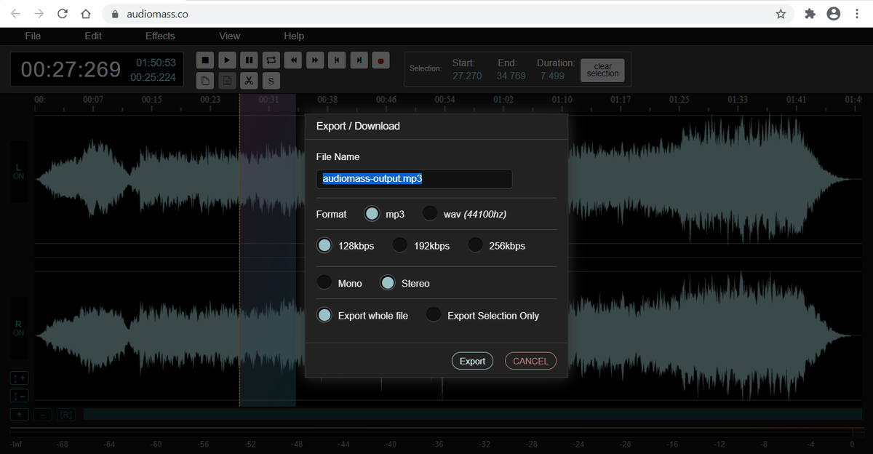Viewport: 873px width, 454px height.
Task: Start recording with the red record button
Action: point(380,60)
